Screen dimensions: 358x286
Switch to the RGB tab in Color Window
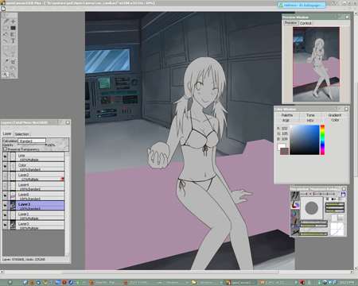tap(286, 120)
